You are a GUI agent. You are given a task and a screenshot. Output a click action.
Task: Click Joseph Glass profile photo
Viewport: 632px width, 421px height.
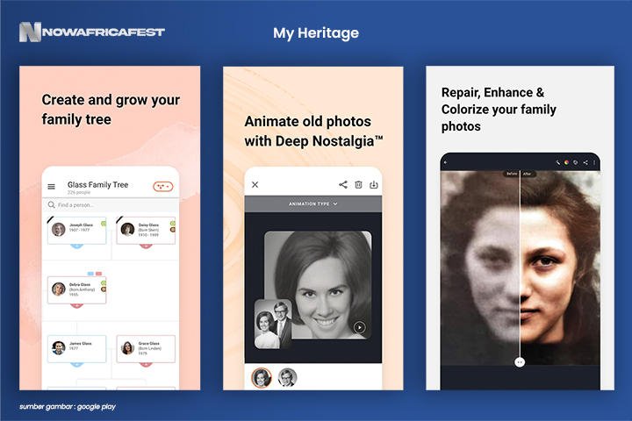point(59,230)
